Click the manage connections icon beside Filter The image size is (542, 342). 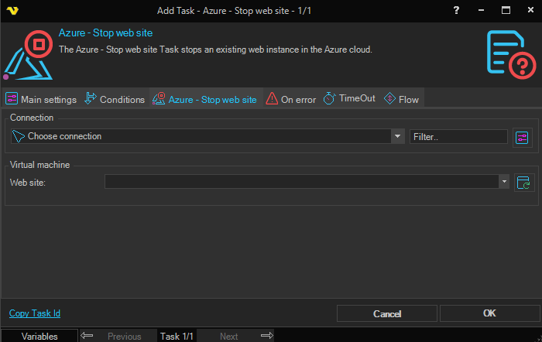[x=523, y=137]
